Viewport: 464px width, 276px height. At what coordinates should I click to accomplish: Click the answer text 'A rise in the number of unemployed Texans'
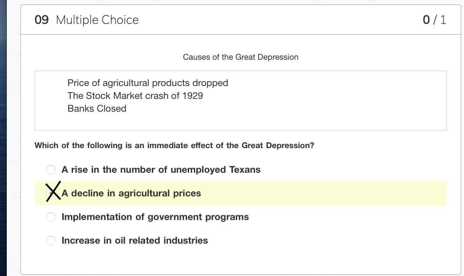(161, 169)
